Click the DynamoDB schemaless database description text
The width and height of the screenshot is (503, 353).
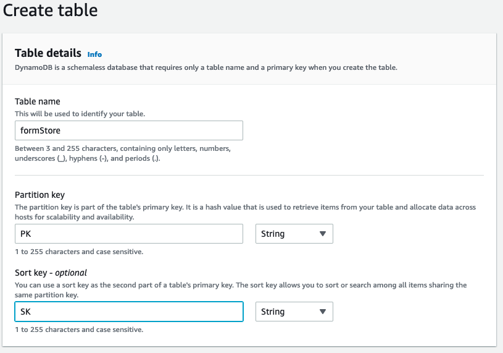[x=206, y=67]
